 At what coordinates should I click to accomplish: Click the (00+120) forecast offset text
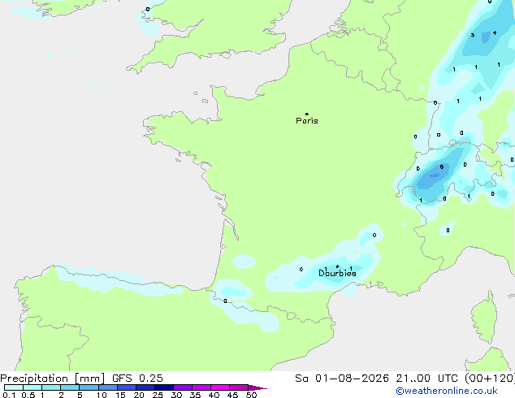[x=490, y=379]
